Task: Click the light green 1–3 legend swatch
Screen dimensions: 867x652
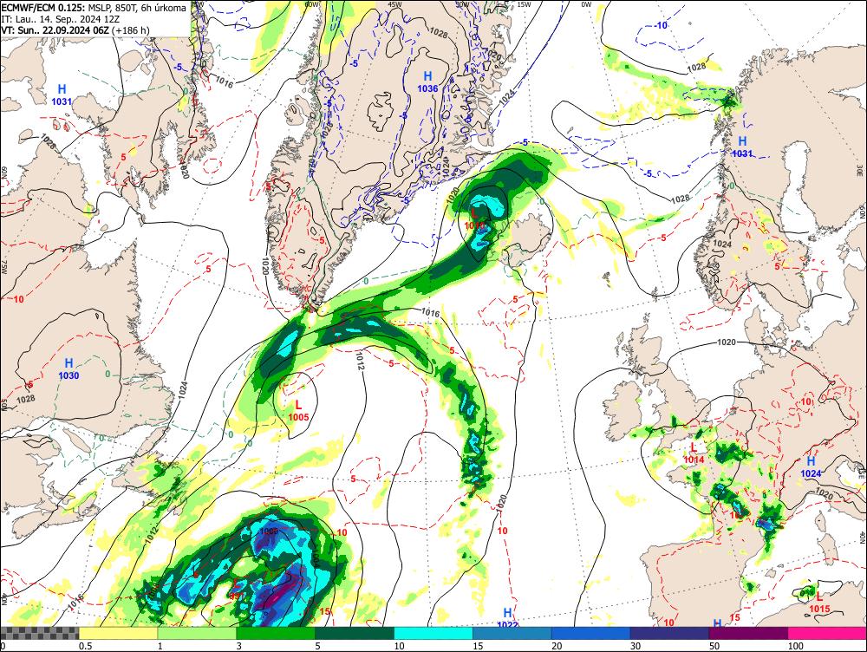Action: coord(197,633)
